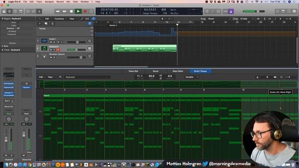This screenshot has height=168, width=299.
Task: Click the Add Track plus button
Action: click(x=40, y=24)
